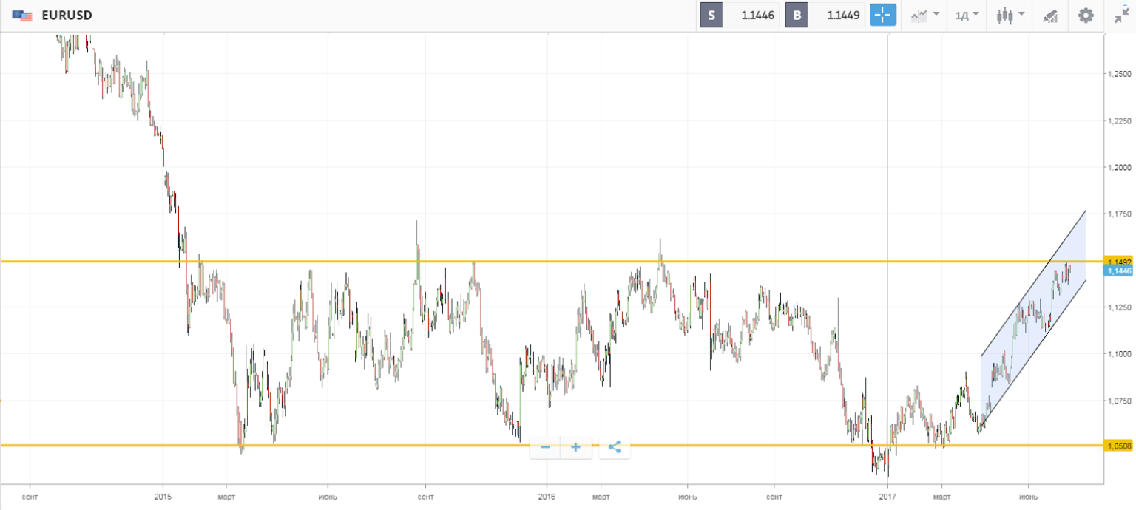1136x510 pixels.
Task: Click the current price tag 1,1446
Action: tap(1119, 271)
